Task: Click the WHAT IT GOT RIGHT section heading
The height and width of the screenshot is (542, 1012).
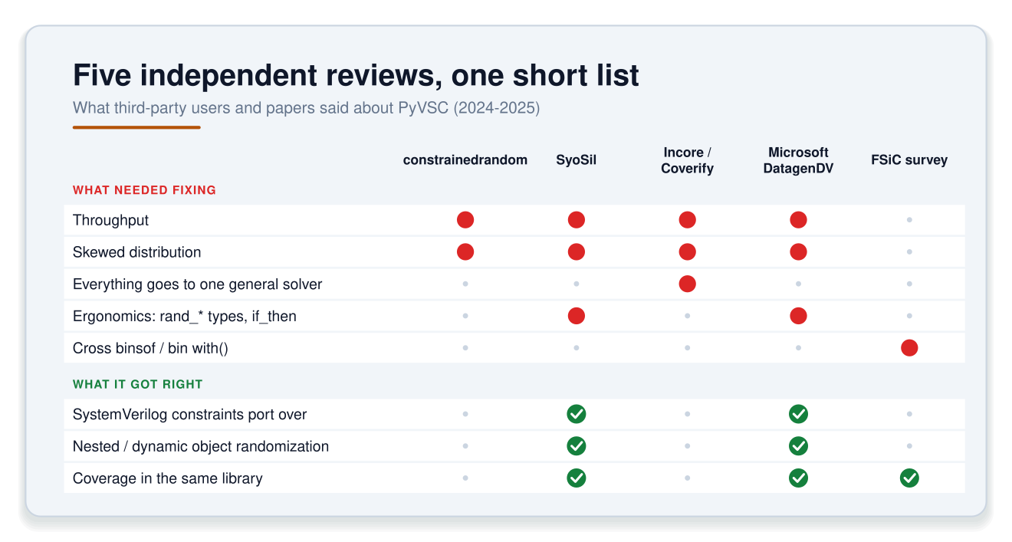Action: pyautogui.click(x=137, y=384)
